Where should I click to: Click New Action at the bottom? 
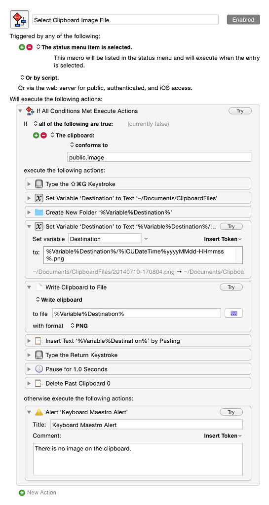coord(38,493)
